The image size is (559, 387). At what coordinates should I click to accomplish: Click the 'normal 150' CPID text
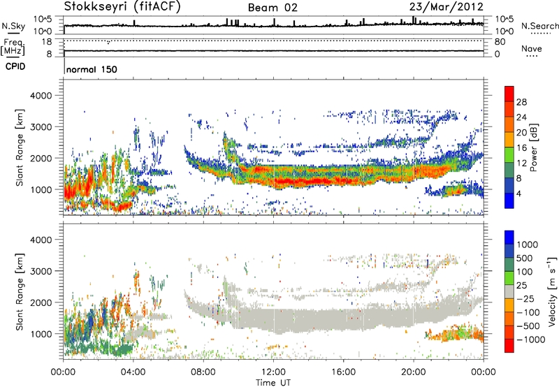[92, 69]
